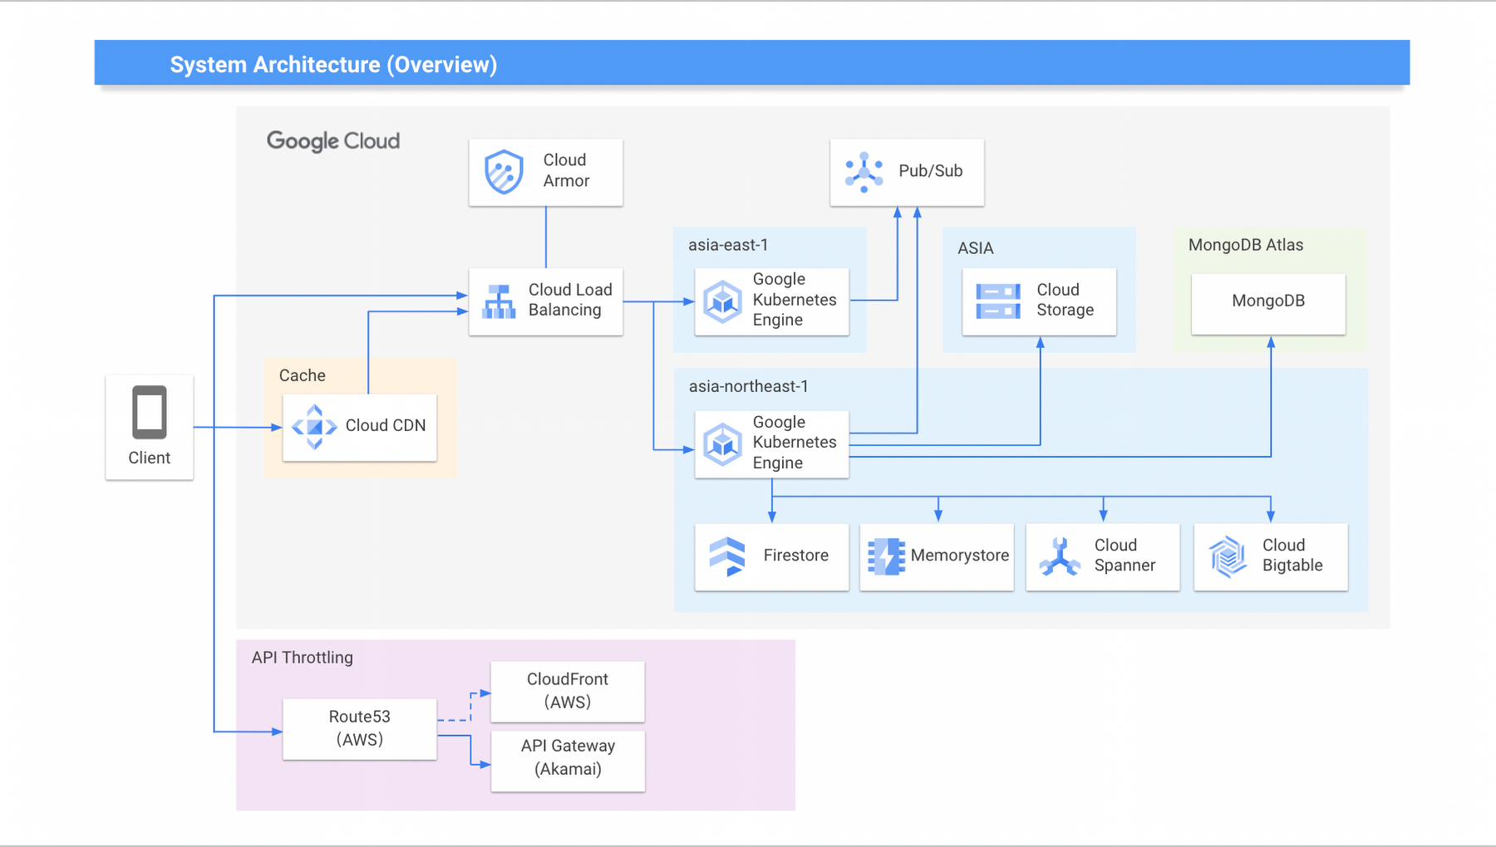The width and height of the screenshot is (1496, 847).
Task: Click the Client phone icon
Action: click(x=150, y=412)
